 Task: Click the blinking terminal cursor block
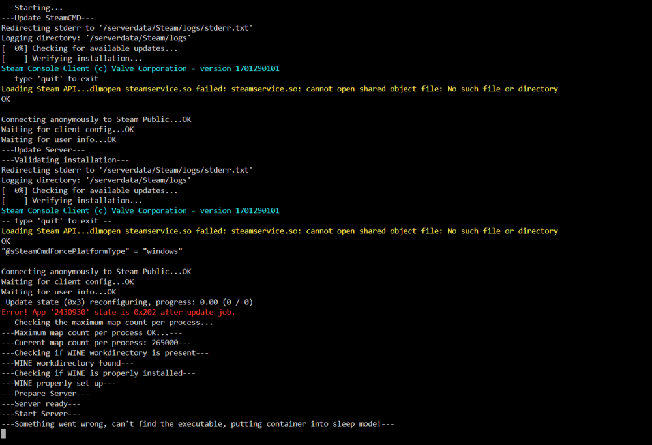4,434
